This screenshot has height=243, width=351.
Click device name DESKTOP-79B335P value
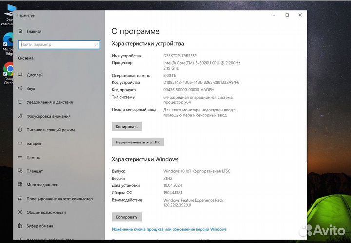tap(180, 56)
